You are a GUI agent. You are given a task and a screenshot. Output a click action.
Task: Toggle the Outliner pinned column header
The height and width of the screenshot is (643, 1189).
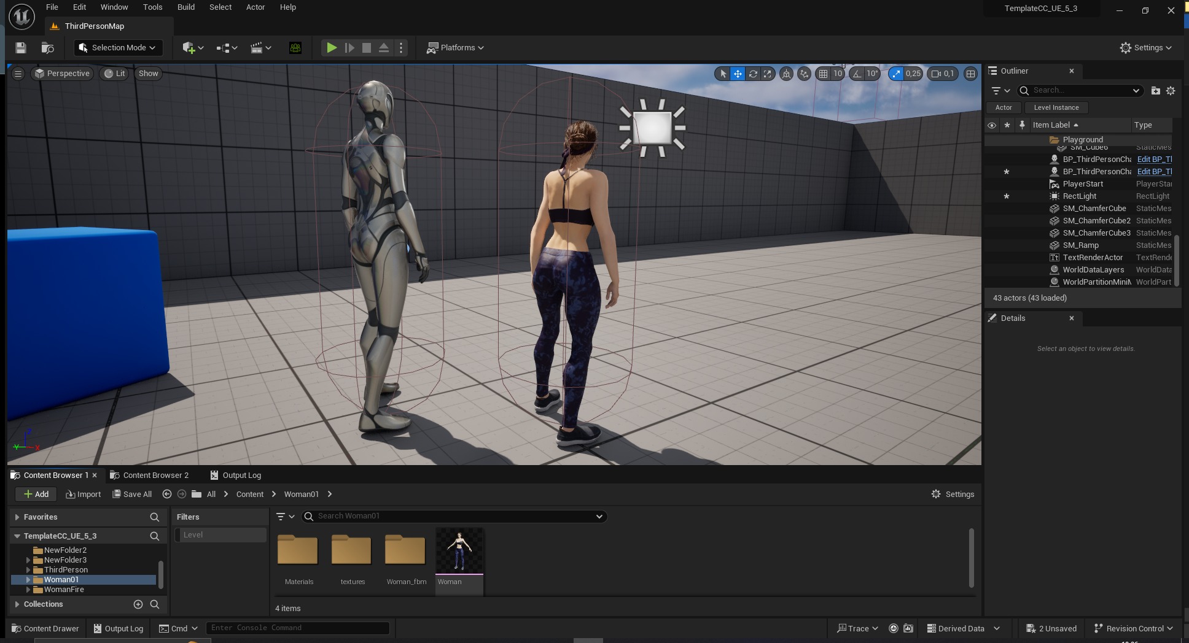pos(1022,125)
